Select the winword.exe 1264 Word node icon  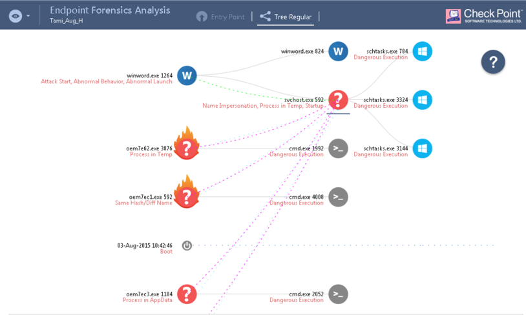187,76
